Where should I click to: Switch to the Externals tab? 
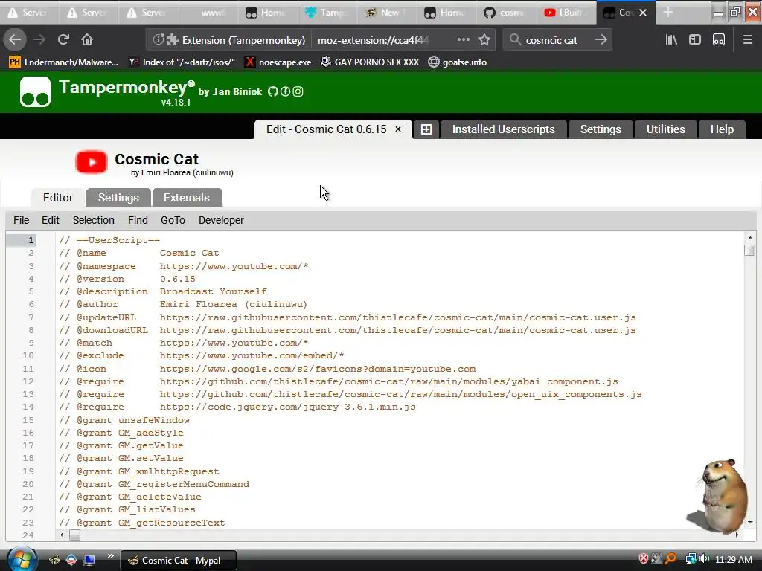point(187,198)
